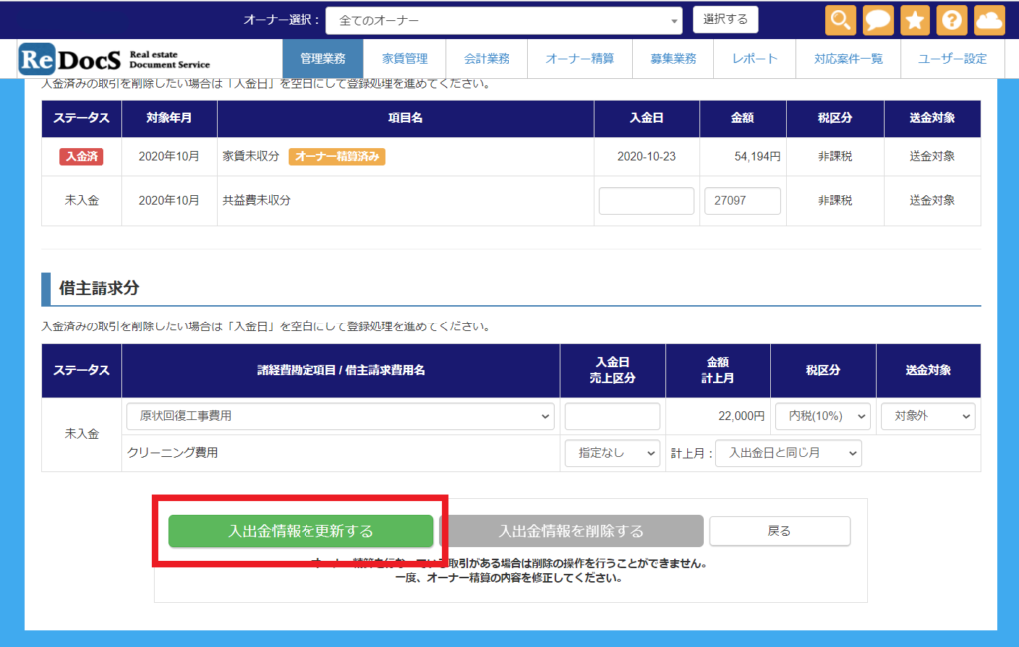The width and height of the screenshot is (1019, 647).
Task: Click the 計上月： label
Action: [x=692, y=453]
